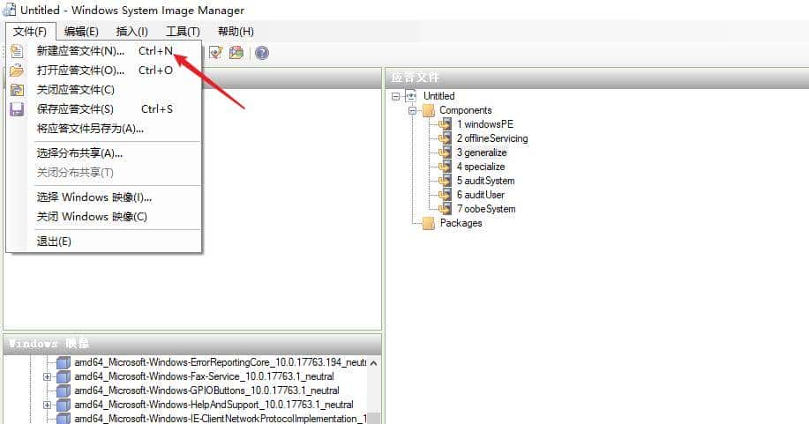Click the HelpAndSupport component cube icon
This screenshot has height=424, width=809.
click(x=63, y=405)
